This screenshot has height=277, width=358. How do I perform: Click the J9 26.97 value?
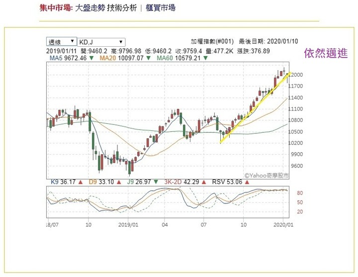(139, 182)
